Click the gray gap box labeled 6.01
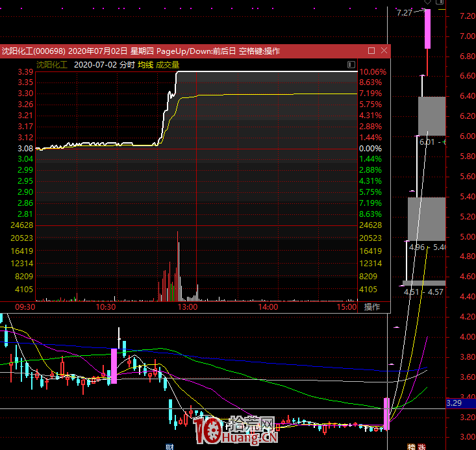 432,116
